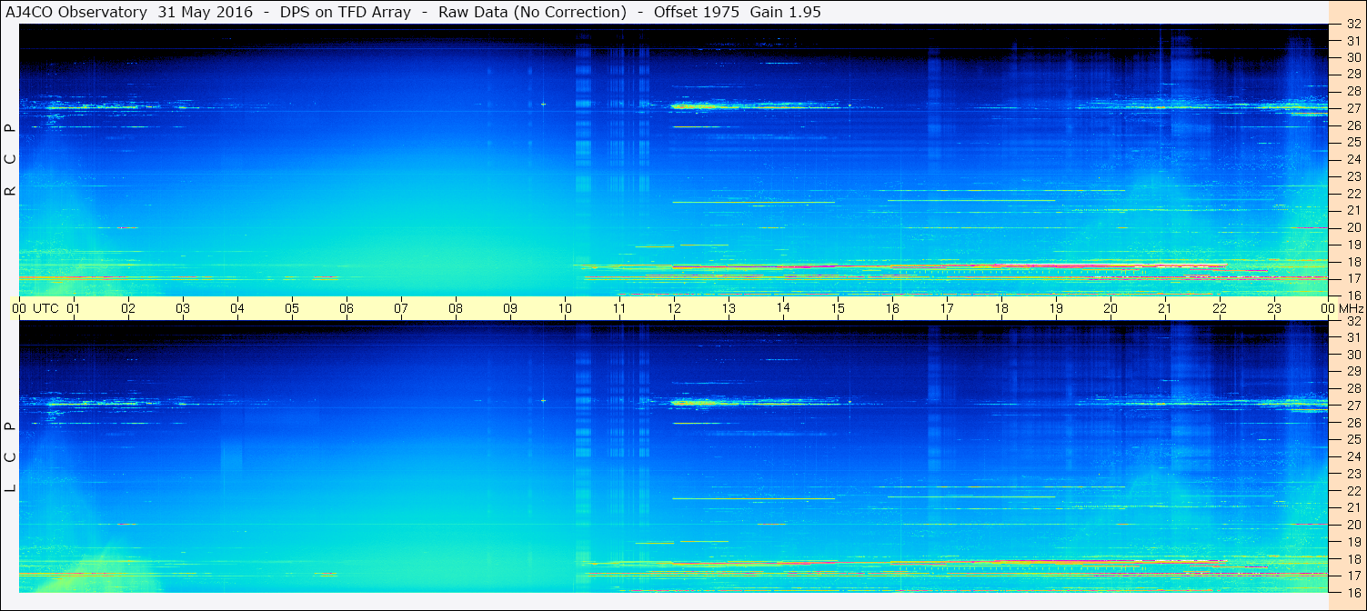Click the 20 MHz label on RCP scale
The width and height of the screenshot is (1367, 611).
pyautogui.click(x=1352, y=227)
